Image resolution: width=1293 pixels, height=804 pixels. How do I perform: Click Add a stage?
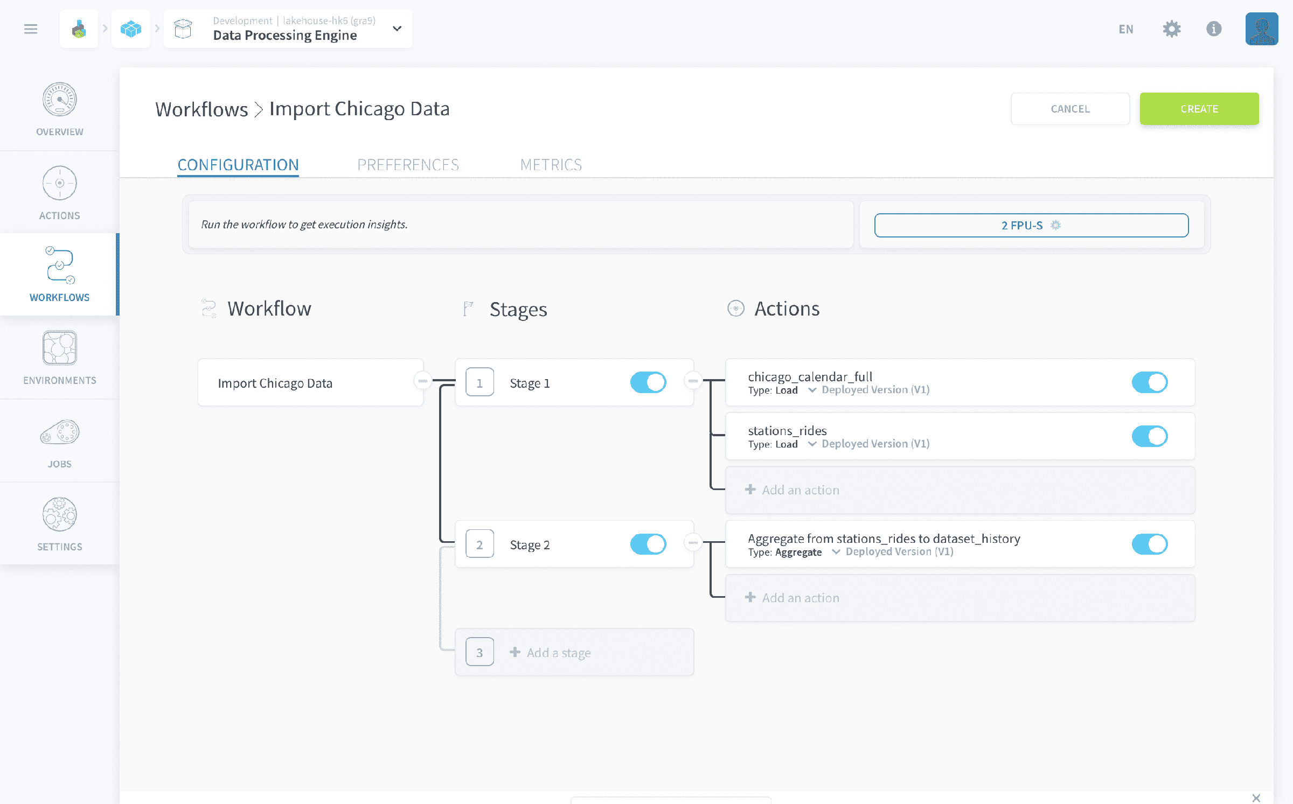(574, 652)
